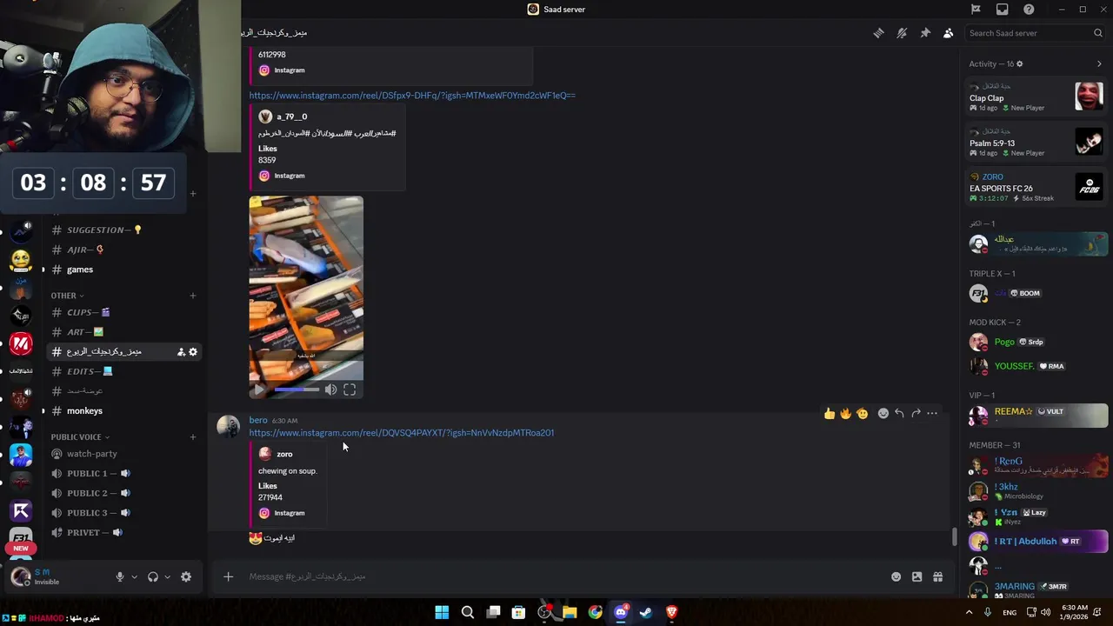
Task: Open headphone output options dropdown arrow
Action: pos(167,576)
